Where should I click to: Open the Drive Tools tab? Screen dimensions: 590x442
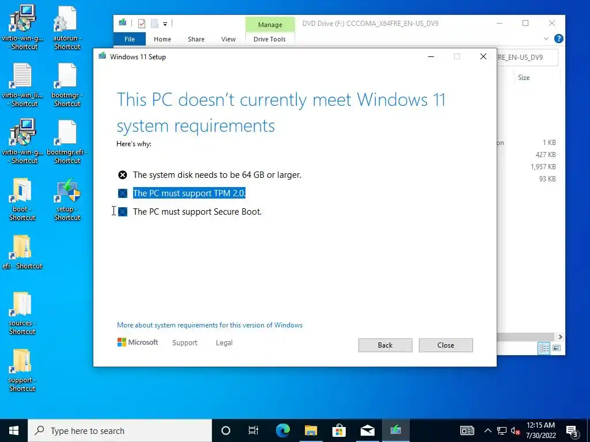(270, 39)
